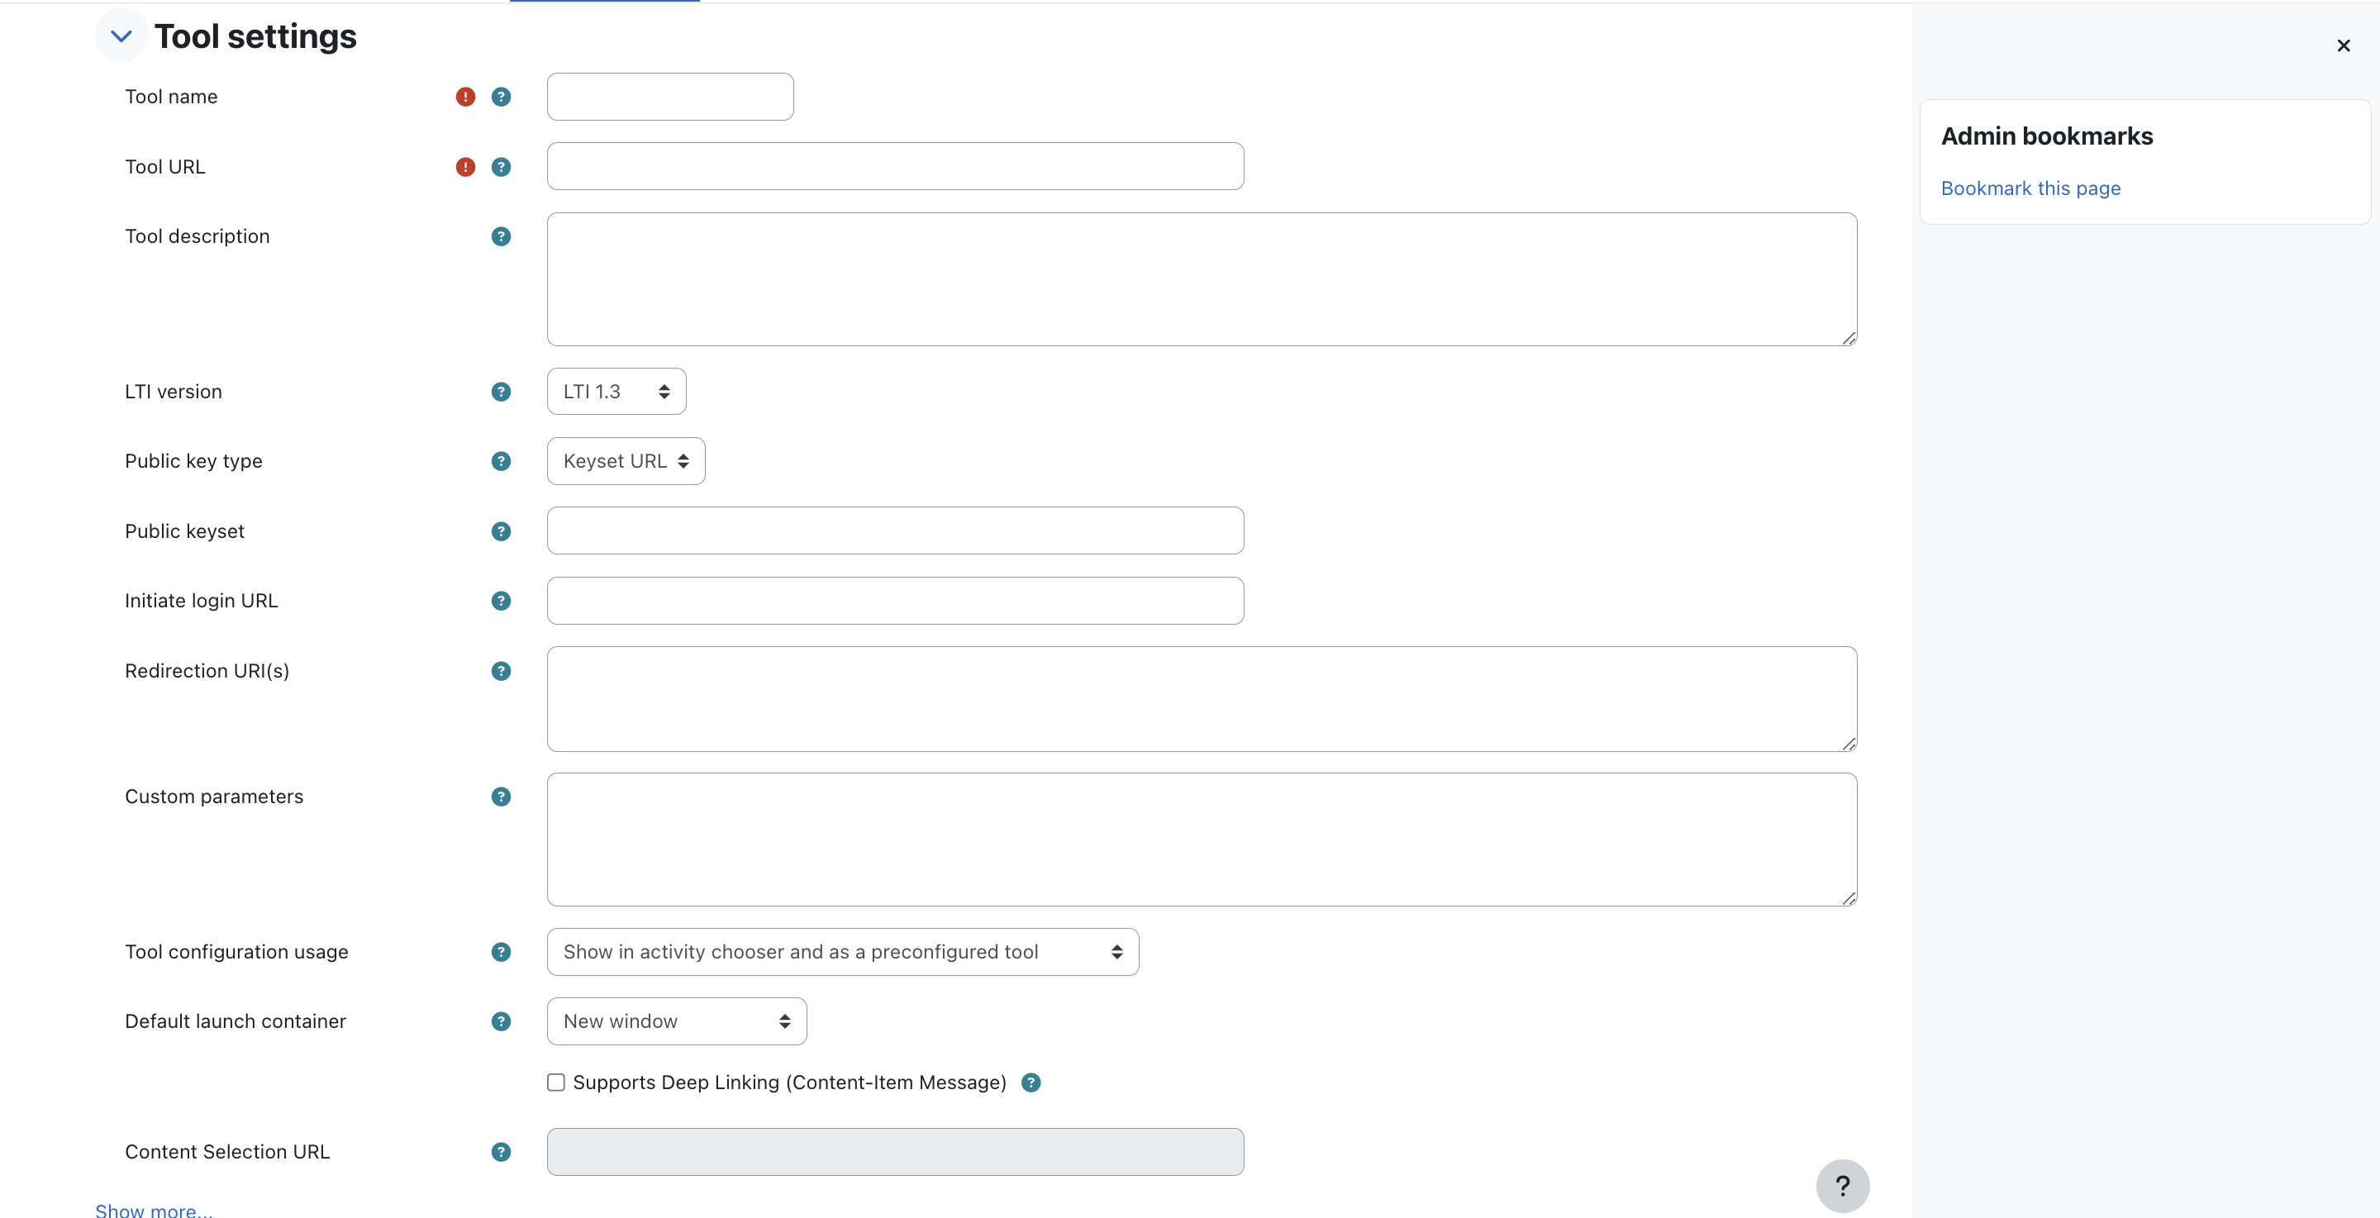The image size is (2380, 1218).
Task: Click the Show more... link
Action: [x=154, y=1210]
